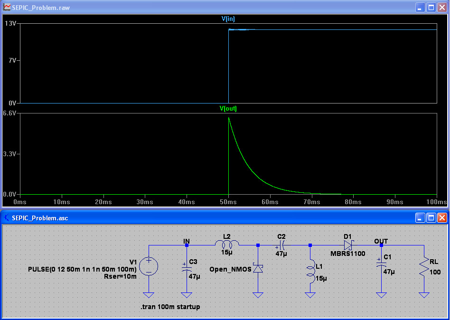Click ground symbol below Open_NMOS
This screenshot has height=320, width=450.
point(258,295)
